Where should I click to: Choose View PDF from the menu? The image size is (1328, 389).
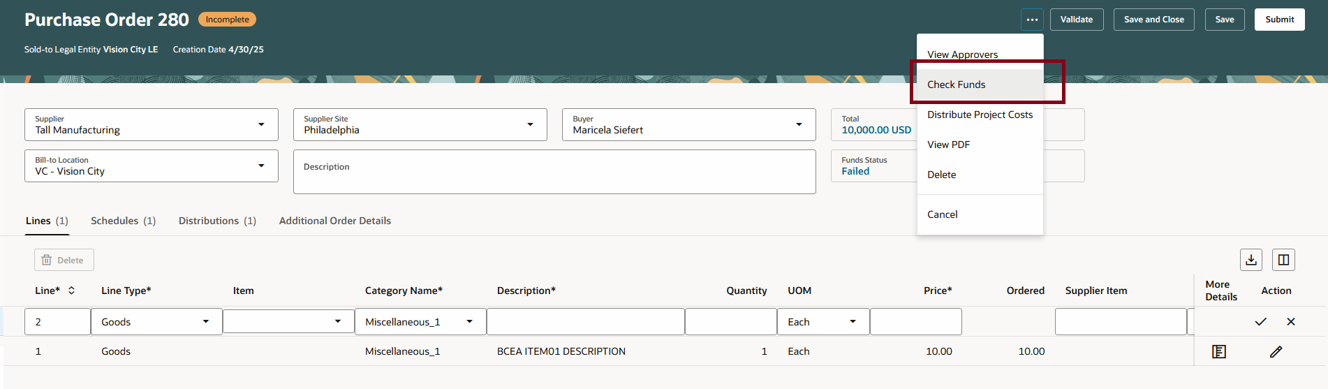click(x=980, y=145)
